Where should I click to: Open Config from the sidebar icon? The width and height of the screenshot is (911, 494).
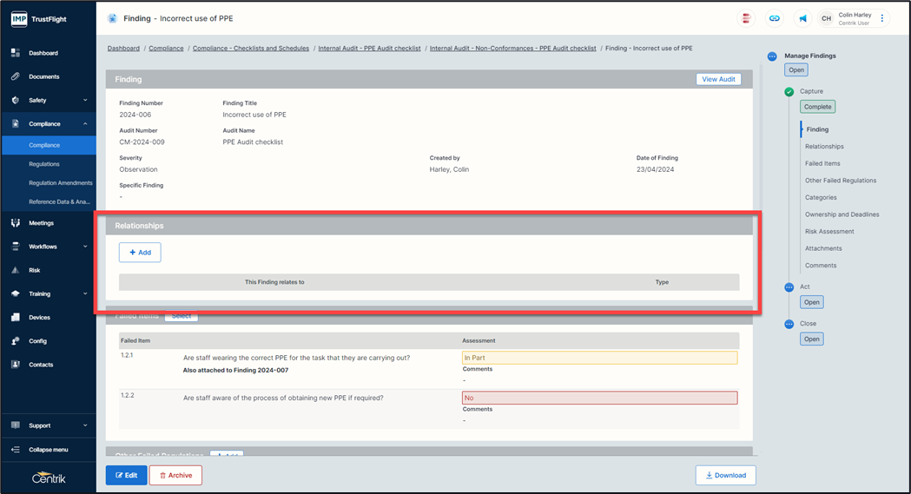16,341
